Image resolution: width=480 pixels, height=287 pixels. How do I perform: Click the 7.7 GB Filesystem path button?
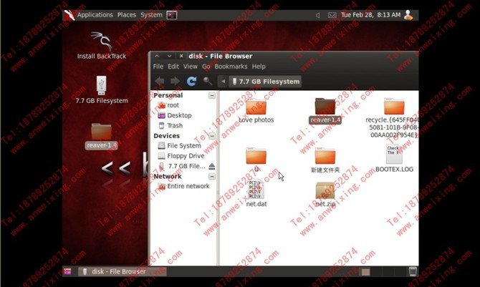point(265,82)
